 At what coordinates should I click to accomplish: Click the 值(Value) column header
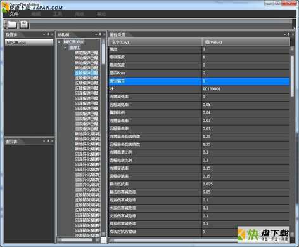(x=246, y=42)
